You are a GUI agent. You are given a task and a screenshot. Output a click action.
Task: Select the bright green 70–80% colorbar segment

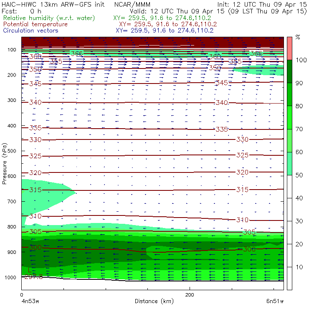coord(289,117)
